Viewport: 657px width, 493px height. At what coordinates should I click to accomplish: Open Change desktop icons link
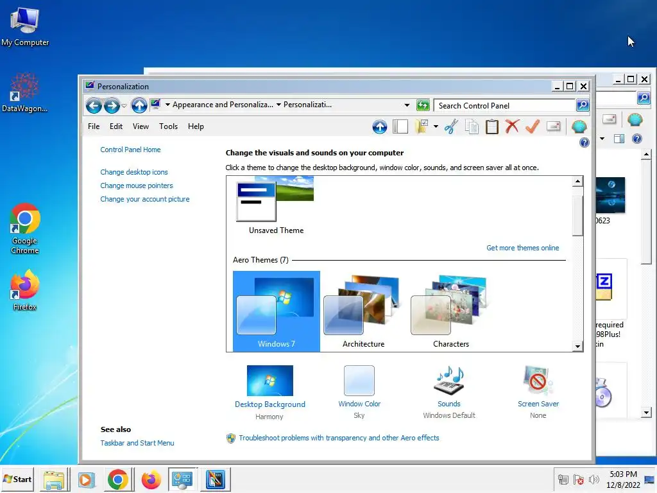pyautogui.click(x=134, y=172)
